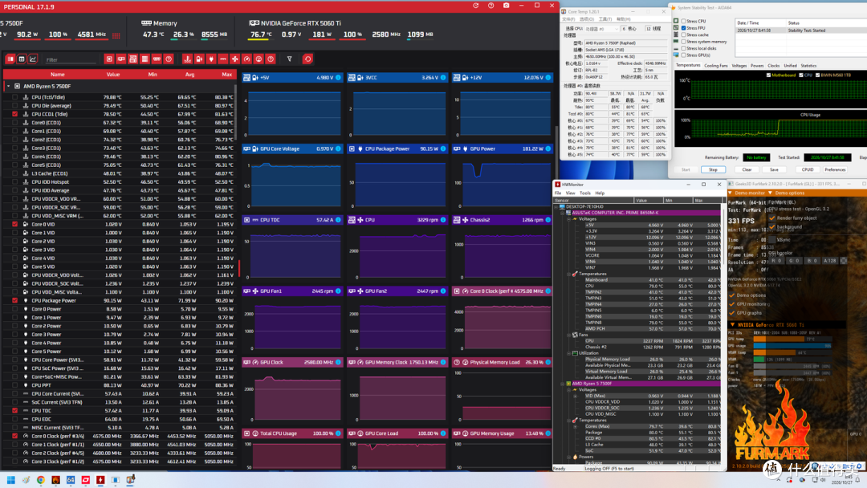Collapse the Demo options panel in FurMark
The height and width of the screenshot is (488, 867).
pos(770,193)
